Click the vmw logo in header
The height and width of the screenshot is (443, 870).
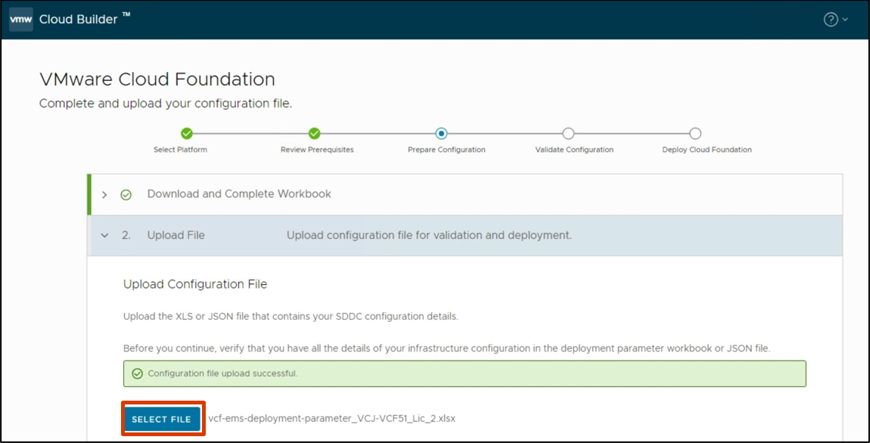pos(21,20)
